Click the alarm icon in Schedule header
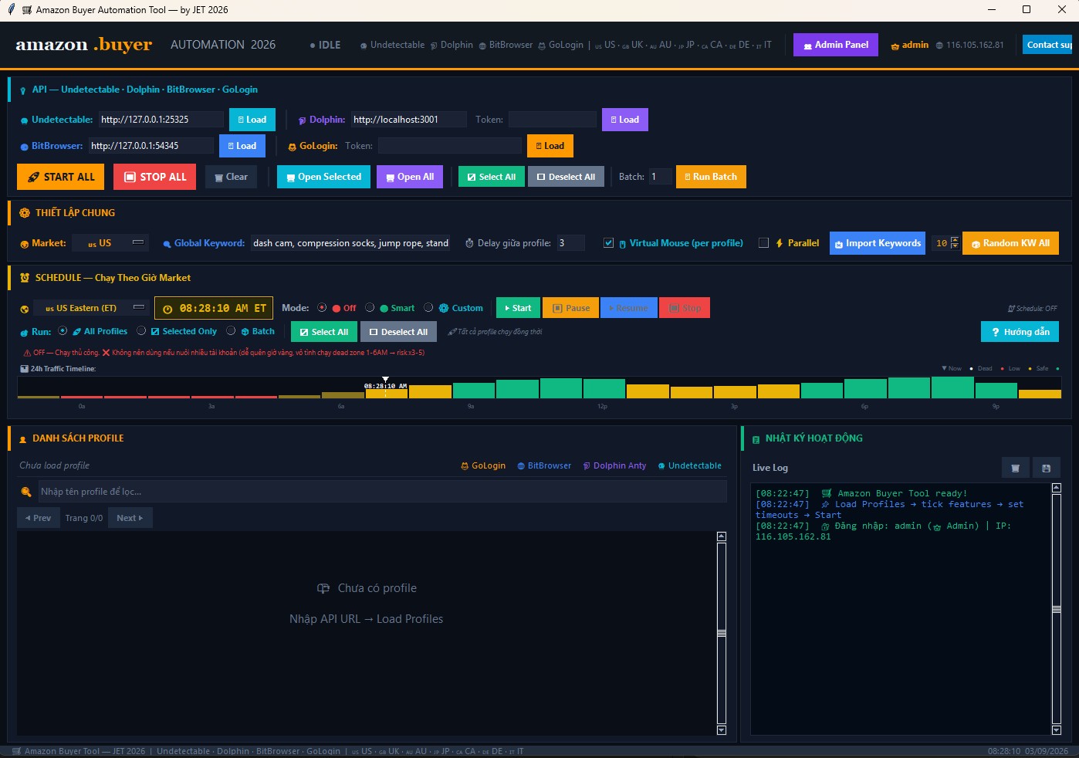 25,278
